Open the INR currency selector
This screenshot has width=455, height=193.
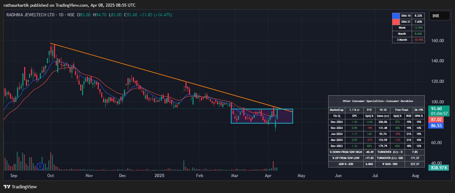[439, 16]
